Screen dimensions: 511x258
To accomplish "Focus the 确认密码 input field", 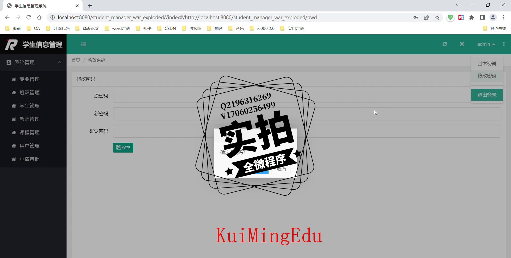I will (307, 131).
